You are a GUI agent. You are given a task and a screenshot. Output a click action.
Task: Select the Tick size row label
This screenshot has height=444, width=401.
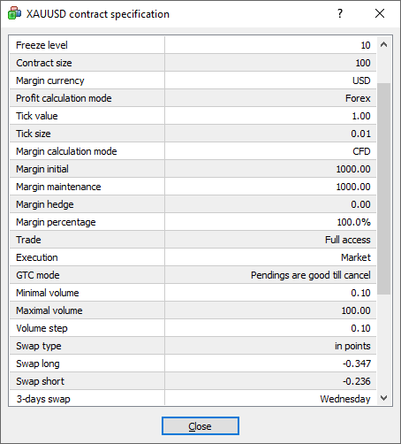[34, 134]
